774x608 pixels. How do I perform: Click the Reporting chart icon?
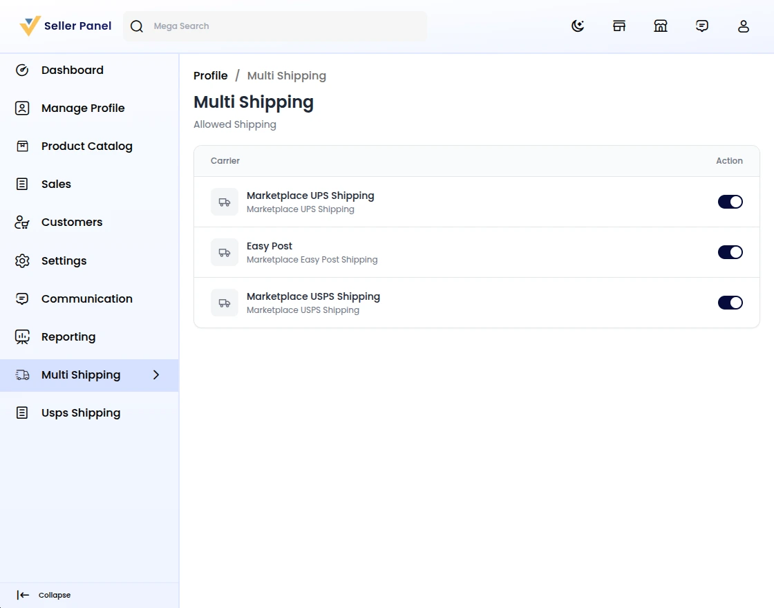(22, 336)
